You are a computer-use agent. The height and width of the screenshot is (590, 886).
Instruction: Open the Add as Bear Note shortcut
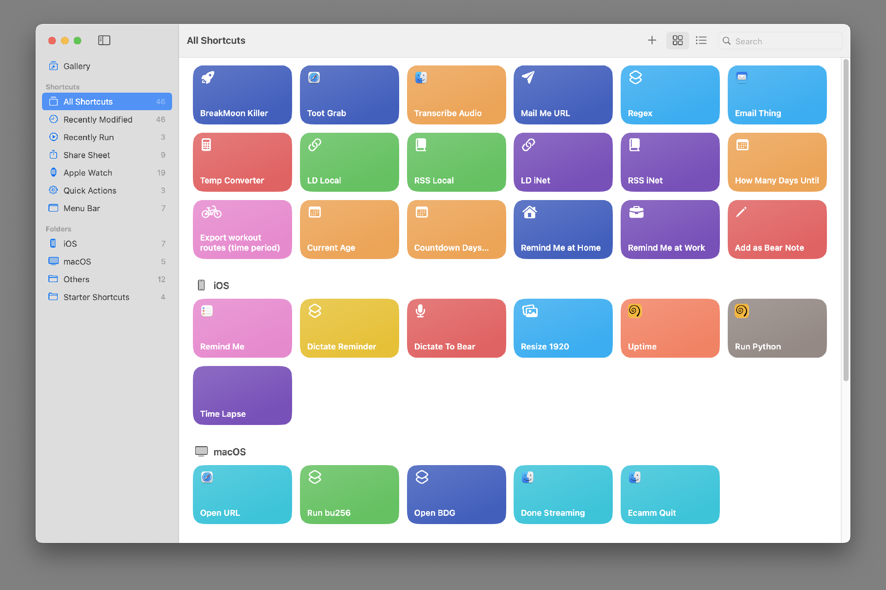coord(777,229)
